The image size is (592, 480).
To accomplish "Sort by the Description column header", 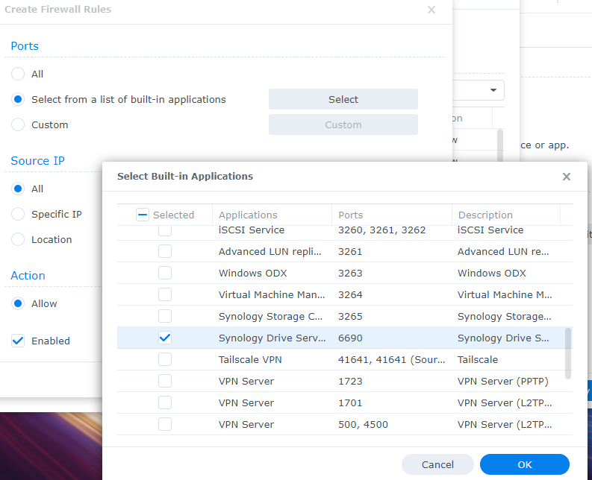I will click(x=506, y=215).
